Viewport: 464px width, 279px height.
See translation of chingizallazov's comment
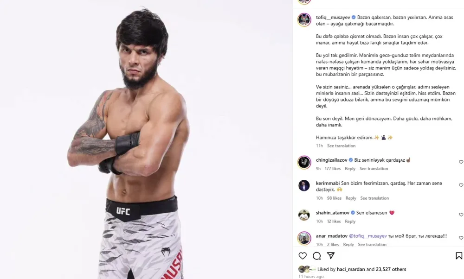click(374, 169)
